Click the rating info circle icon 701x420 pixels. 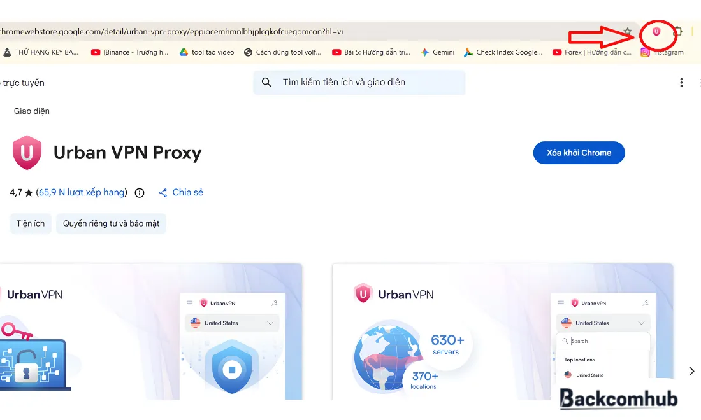tap(140, 193)
